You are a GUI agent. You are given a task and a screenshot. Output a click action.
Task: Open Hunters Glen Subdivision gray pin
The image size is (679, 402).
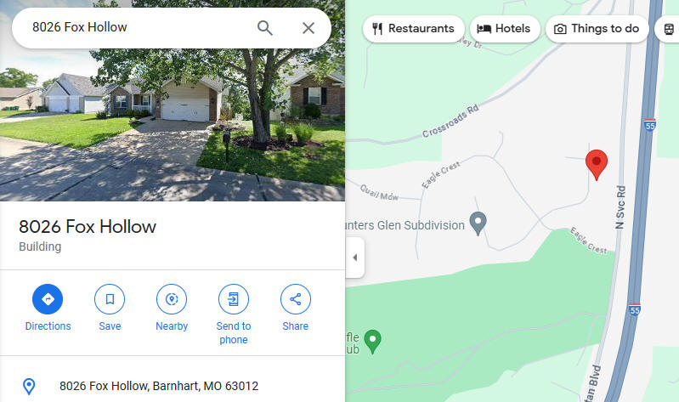[478, 223]
